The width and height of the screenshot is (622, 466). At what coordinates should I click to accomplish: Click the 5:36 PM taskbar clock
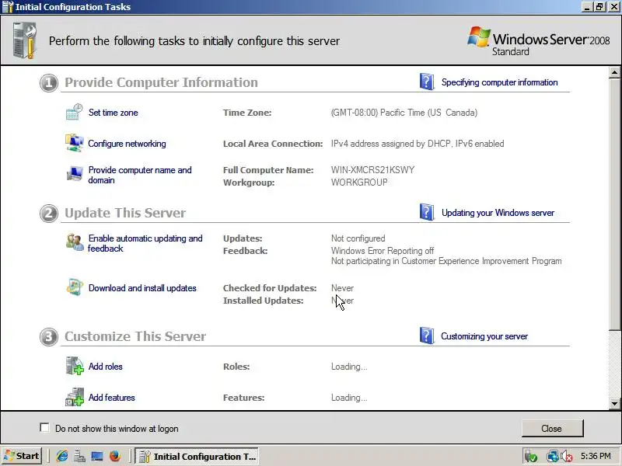(596, 456)
